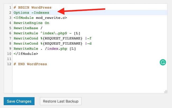Screen dimensions: 172x108
Task: Place cursor in "Options -Indexes" line
Action: 31,13
